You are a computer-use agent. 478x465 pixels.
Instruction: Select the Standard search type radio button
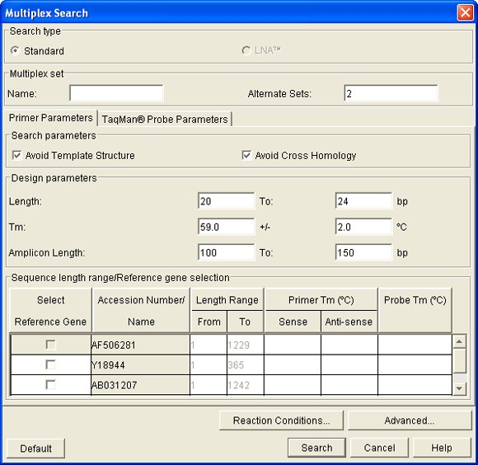tap(15, 50)
